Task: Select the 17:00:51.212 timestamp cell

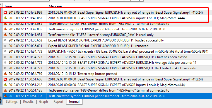Action: 25,85
